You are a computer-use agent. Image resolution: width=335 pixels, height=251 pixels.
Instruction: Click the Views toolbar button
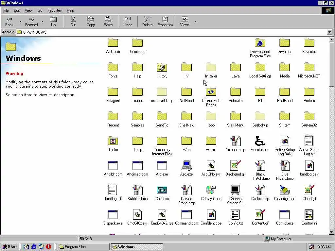(185, 21)
